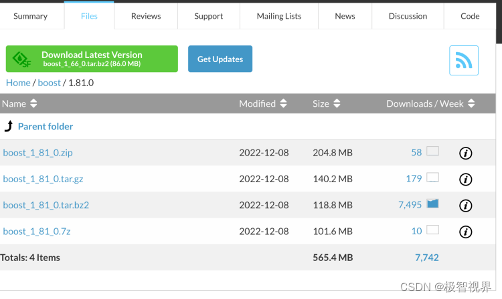The height and width of the screenshot is (299, 502).
Task: Click the 58 downloads count link
Action: tap(416, 152)
